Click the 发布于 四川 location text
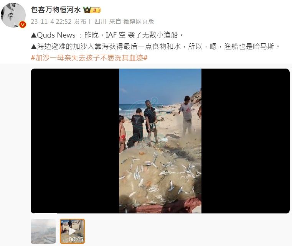This screenshot has width=292, height=246. pos(90,21)
